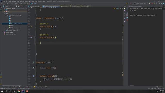Image resolution: width=165 pixels, height=93 pixels.
Task: Expand the out folder node
Action: point(5,12)
